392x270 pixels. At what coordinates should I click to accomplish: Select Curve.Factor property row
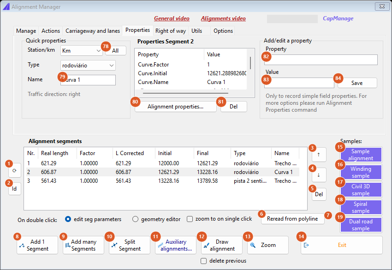[192, 65]
